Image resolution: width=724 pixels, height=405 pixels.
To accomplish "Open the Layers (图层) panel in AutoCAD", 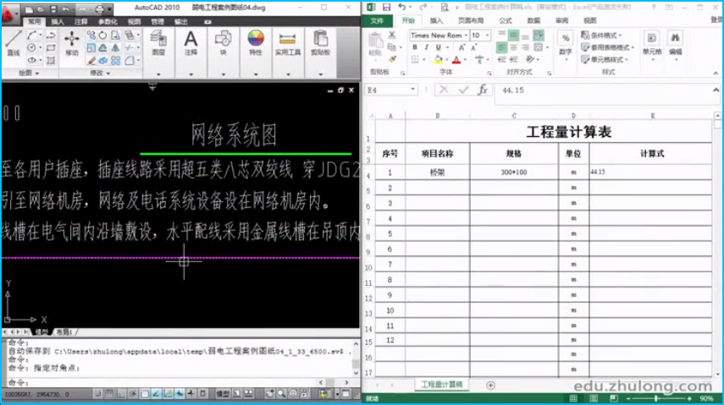I will (158, 43).
